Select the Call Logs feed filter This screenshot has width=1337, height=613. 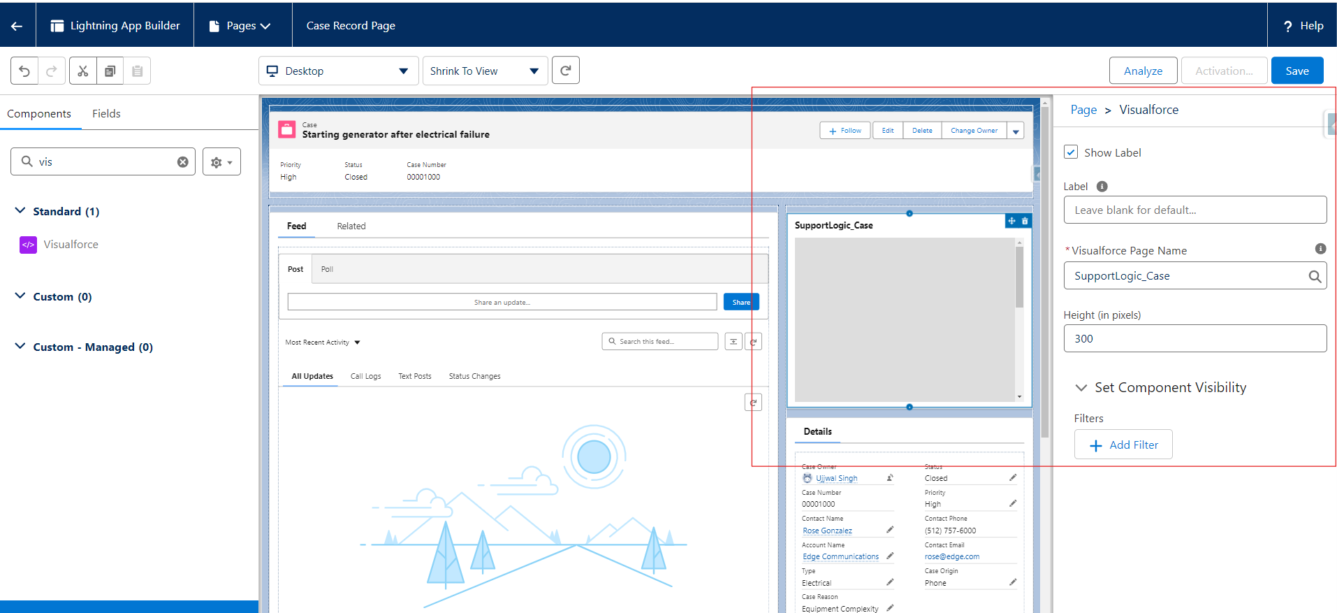366,376
